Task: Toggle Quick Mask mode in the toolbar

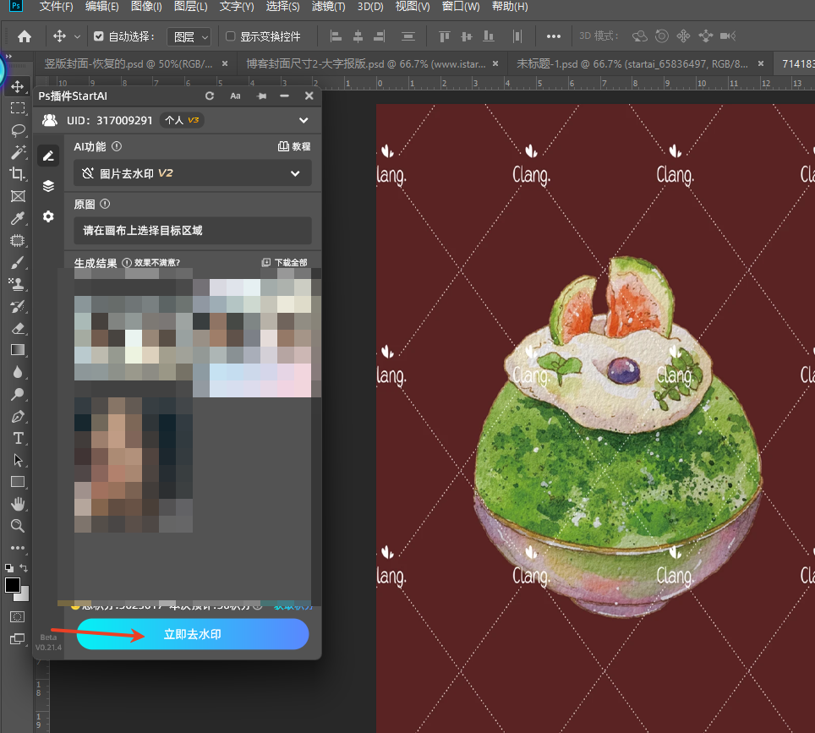Action: (x=17, y=617)
